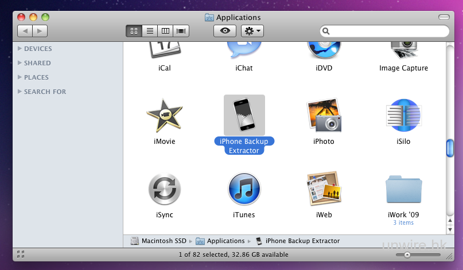Image resolution: width=463 pixels, height=270 pixels.
Task: Expand the PLACES sidebar section
Action: (x=20, y=77)
